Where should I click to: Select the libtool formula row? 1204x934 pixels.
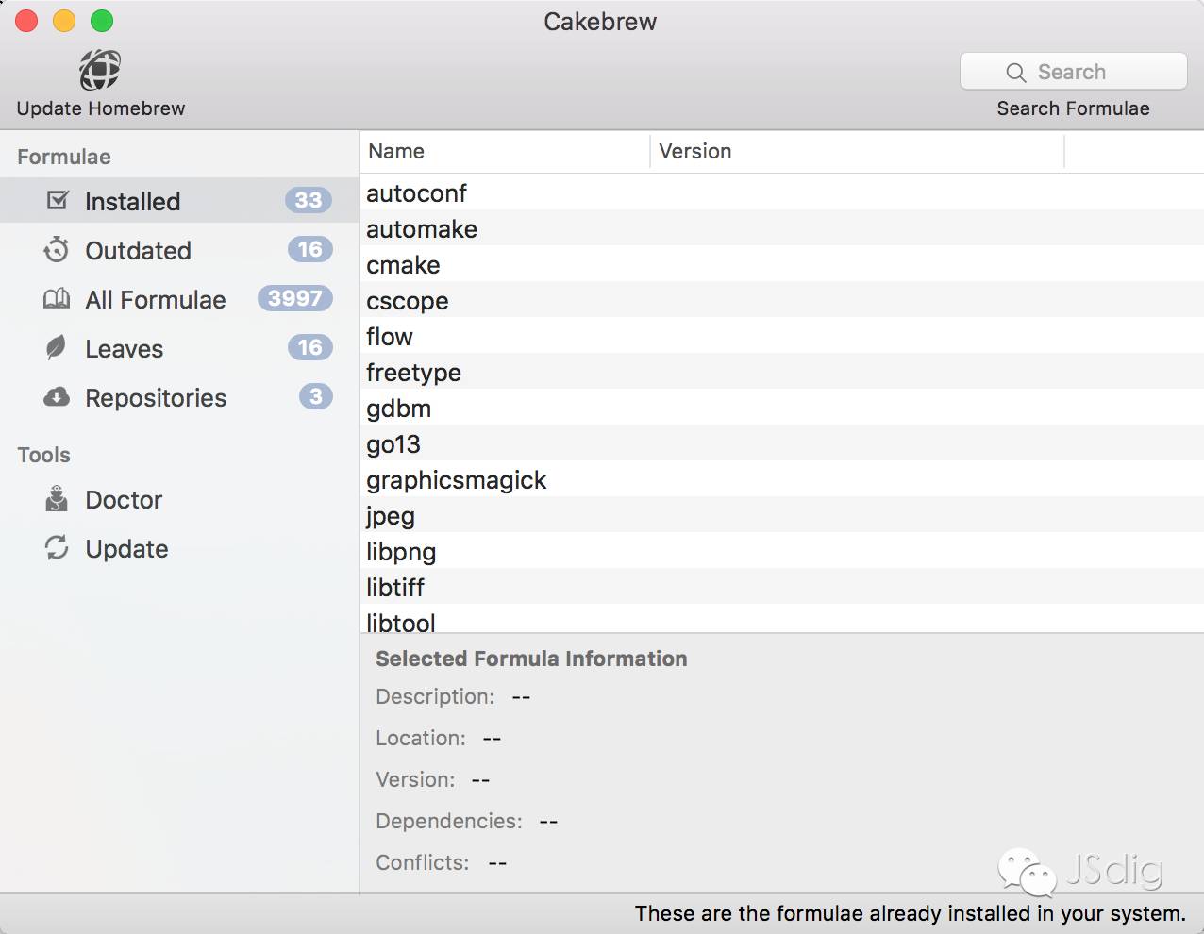(x=781, y=619)
